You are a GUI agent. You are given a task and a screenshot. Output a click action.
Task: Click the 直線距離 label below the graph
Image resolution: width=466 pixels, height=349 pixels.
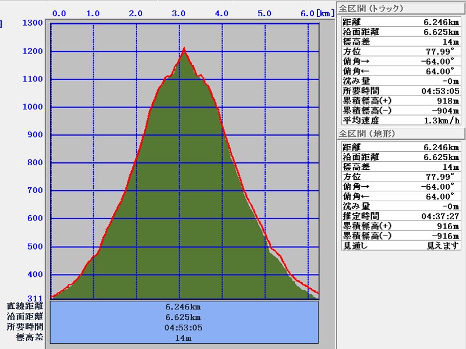[x=25, y=306]
